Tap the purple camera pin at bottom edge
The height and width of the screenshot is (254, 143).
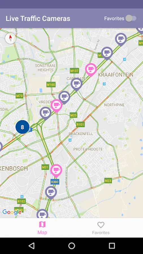click(42, 214)
